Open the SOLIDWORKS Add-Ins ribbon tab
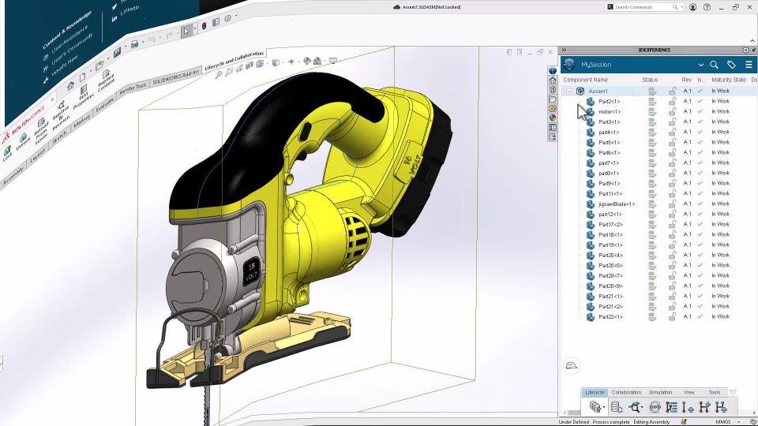The width and height of the screenshot is (758, 426). (175, 77)
